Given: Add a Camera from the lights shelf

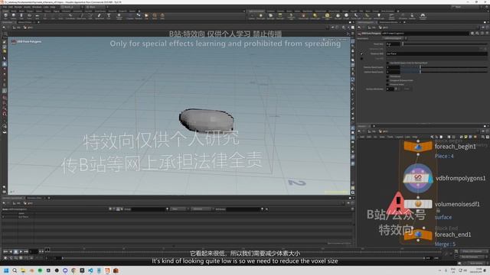Looking at the screenshot, I should coord(252,16).
